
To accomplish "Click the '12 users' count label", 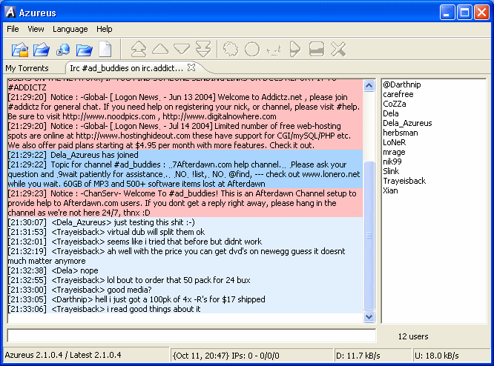I will [x=413, y=336].
